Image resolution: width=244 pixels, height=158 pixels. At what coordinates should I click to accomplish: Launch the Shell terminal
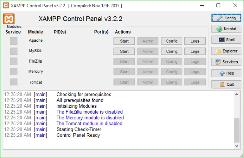(226, 40)
